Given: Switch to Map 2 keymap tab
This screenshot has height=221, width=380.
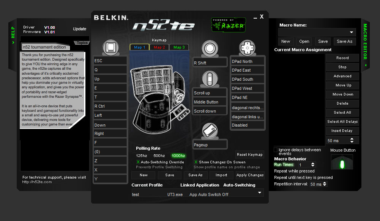Looking at the screenshot, I should (x=159, y=47).
